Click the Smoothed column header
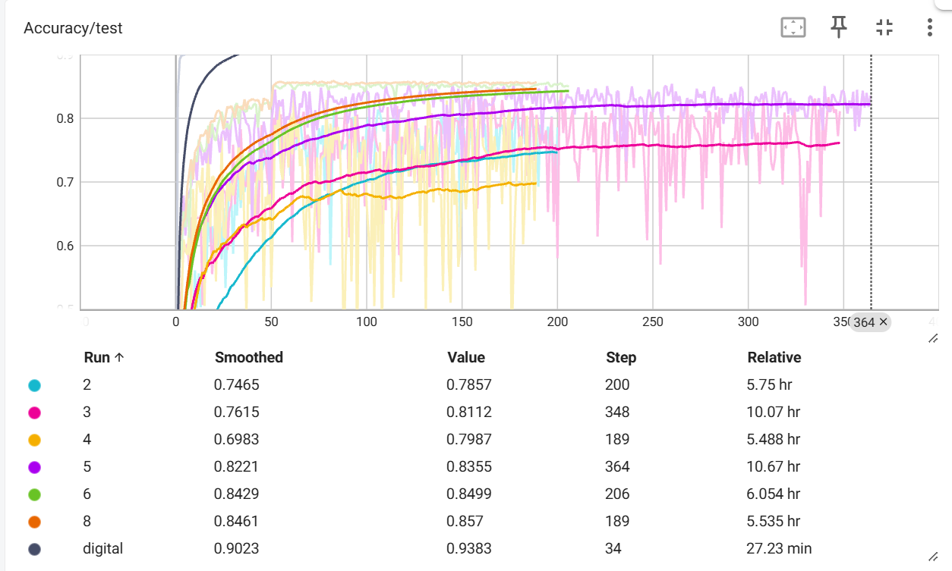This screenshot has height=571, width=952. coord(248,358)
